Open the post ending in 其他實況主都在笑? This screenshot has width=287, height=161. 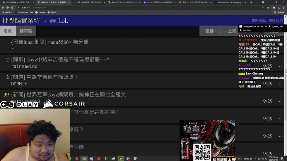[94, 112]
